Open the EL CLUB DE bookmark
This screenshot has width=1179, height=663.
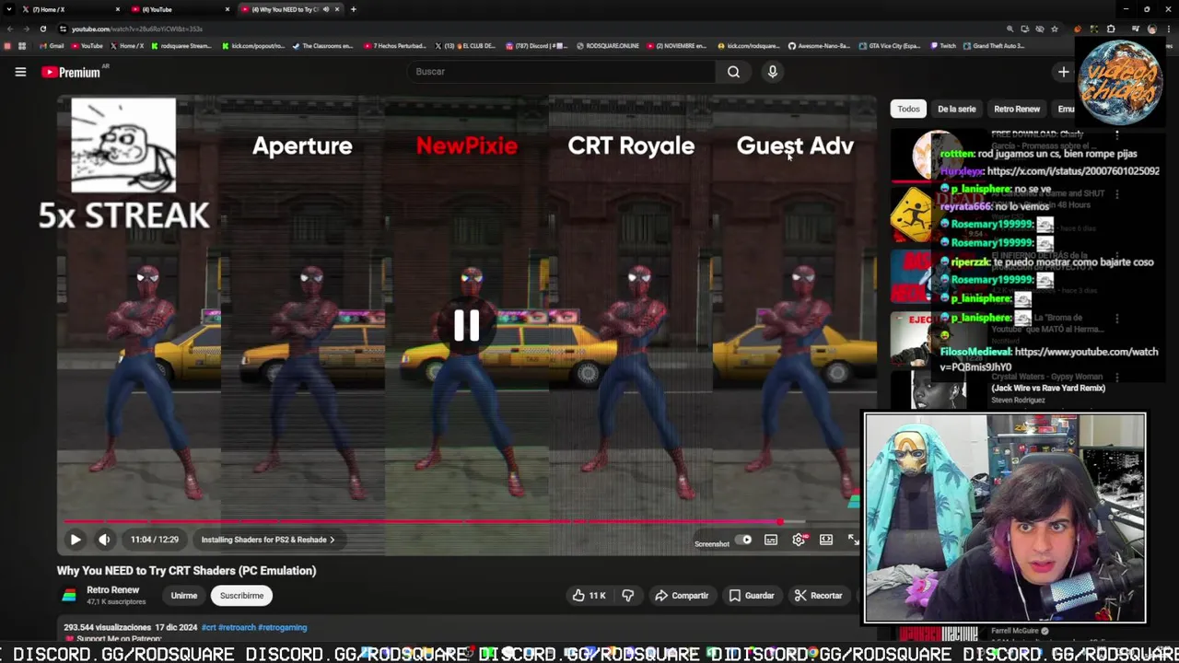click(465, 46)
